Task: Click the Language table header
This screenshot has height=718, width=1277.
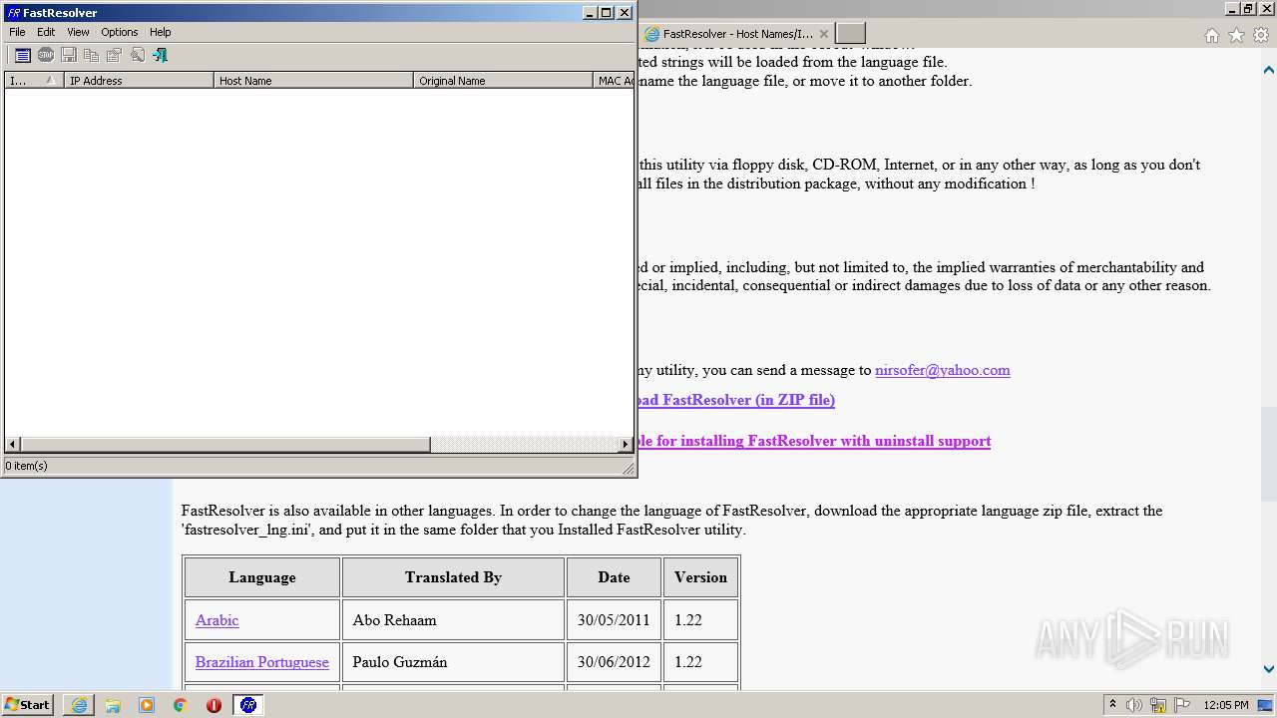Action: 262,577
